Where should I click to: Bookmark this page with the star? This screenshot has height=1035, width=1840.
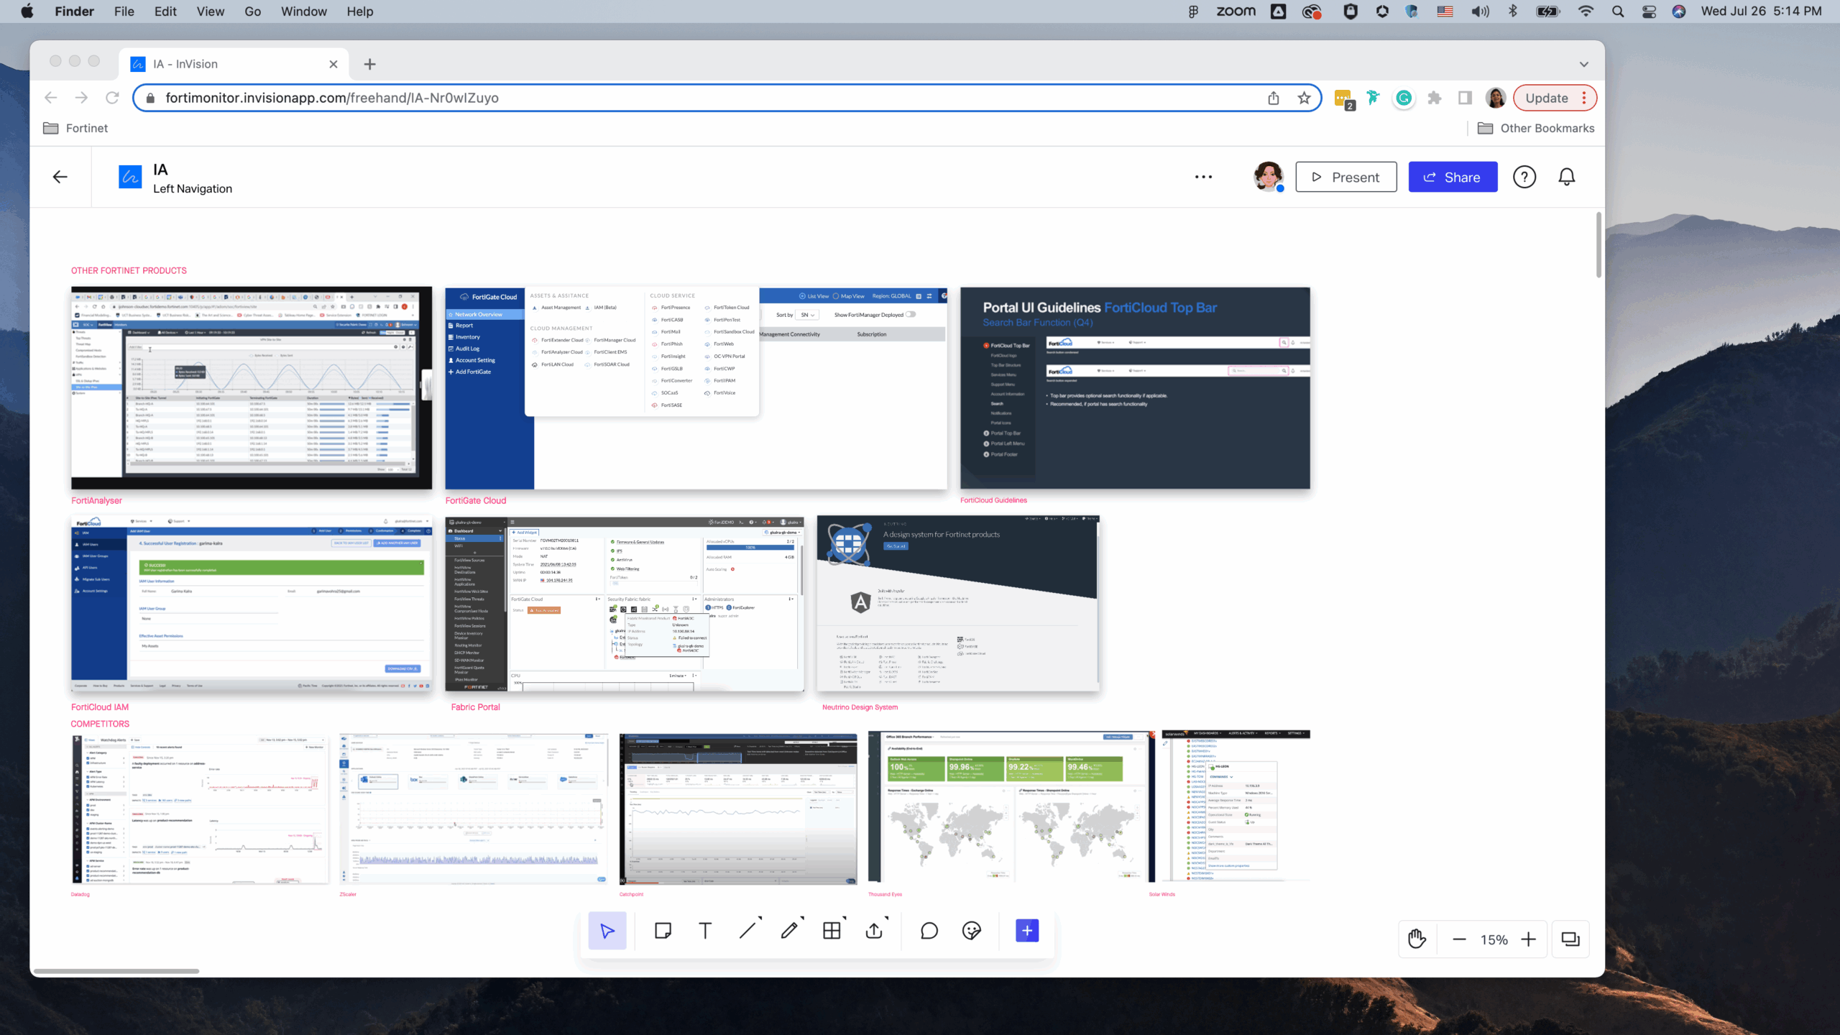click(1304, 98)
